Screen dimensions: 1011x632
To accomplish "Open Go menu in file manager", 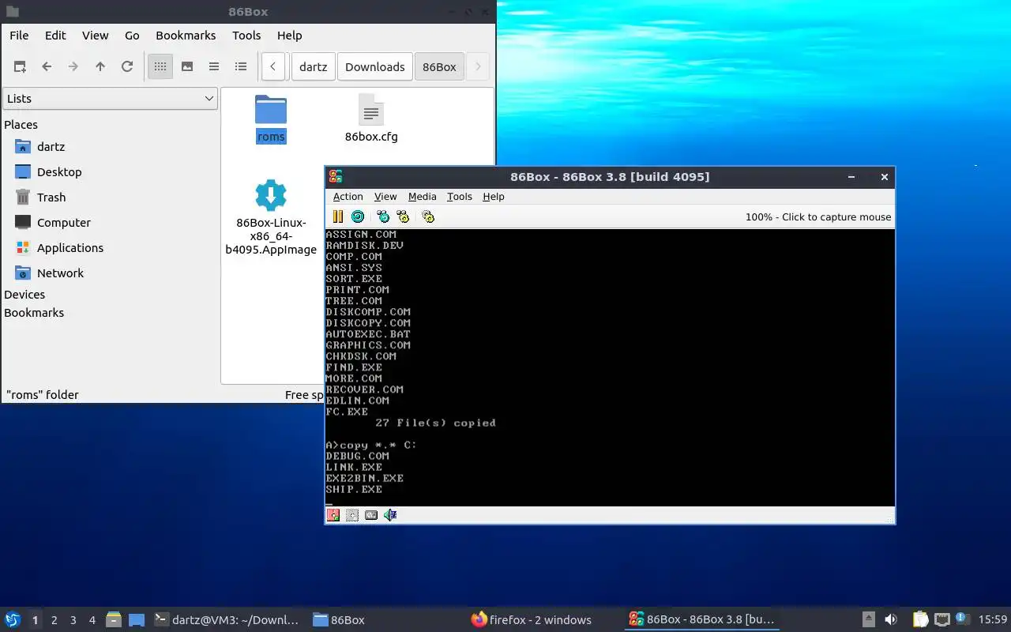I will 132,36.
